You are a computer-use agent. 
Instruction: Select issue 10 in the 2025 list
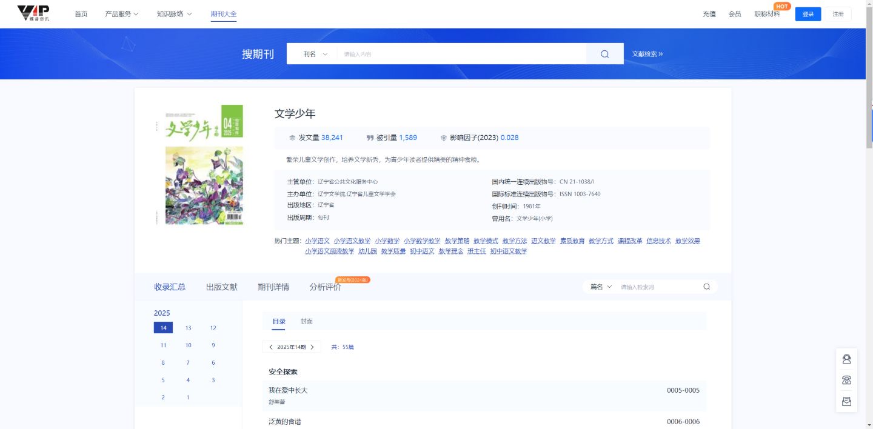[188, 345]
